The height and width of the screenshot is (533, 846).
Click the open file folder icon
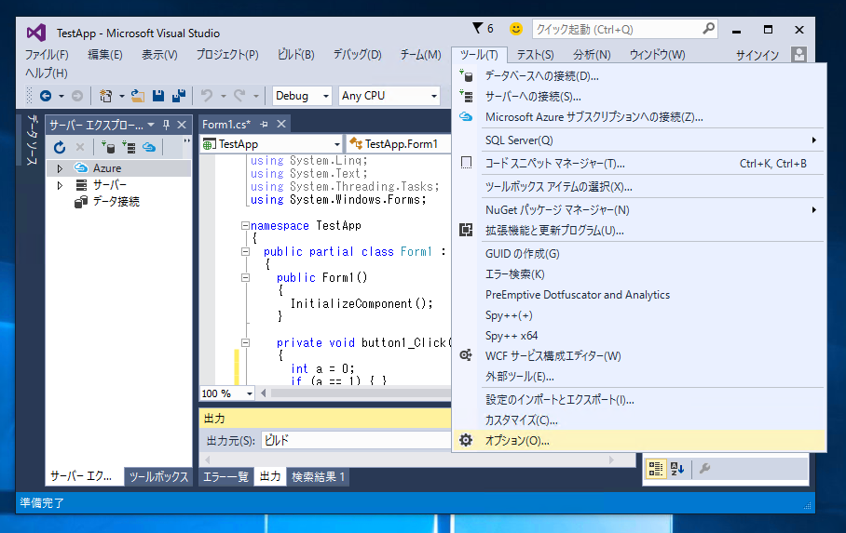pos(138,96)
